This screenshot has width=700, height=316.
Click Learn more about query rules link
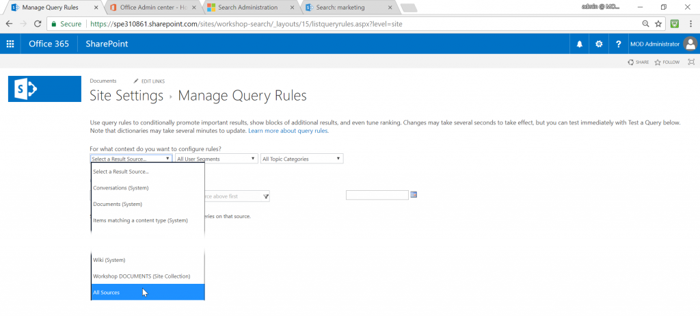point(288,131)
